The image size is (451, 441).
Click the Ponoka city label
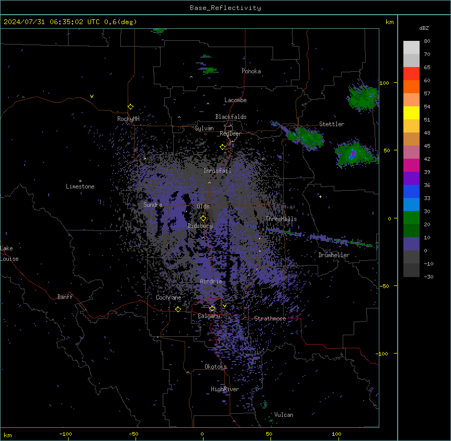pyautogui.click(x=251, y=71)
